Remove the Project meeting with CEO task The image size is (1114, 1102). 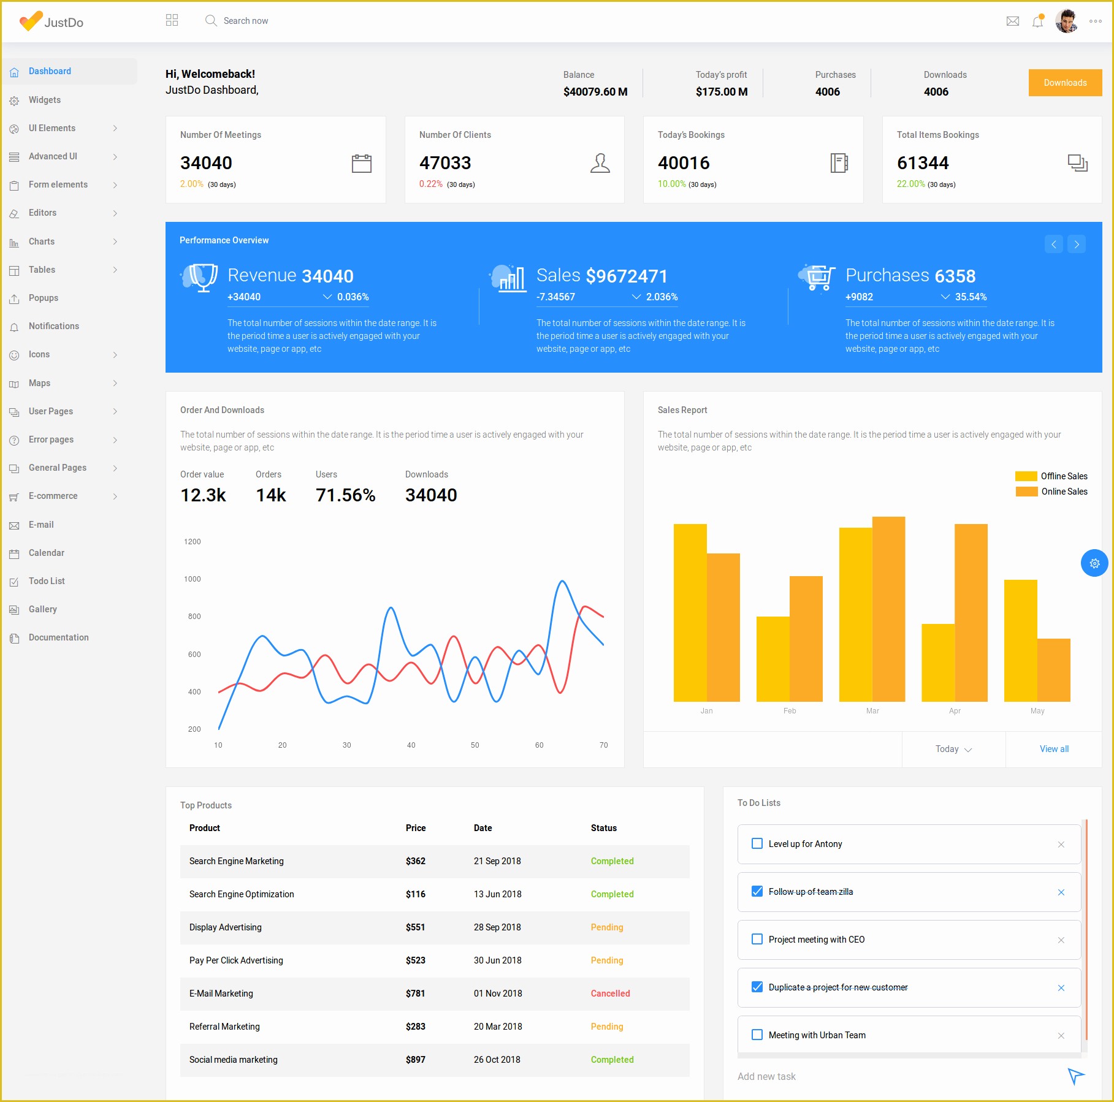click(1061, 940)
